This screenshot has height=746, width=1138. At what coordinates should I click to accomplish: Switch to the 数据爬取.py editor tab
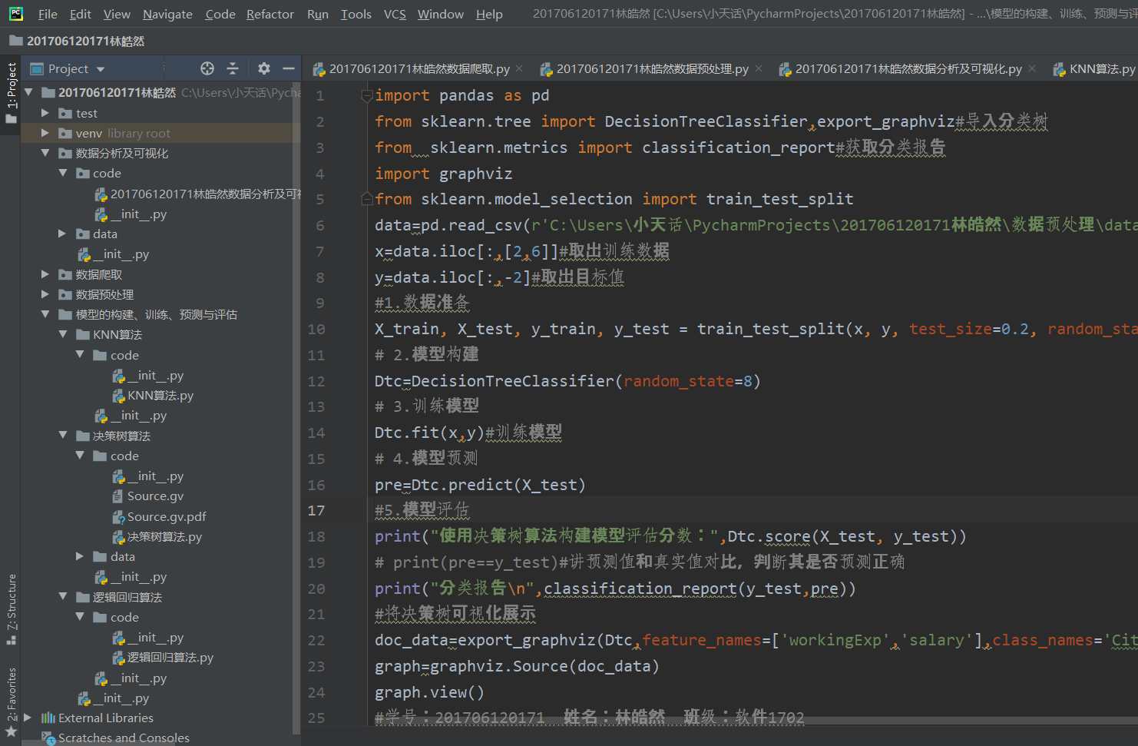click(x=419, y=69)
